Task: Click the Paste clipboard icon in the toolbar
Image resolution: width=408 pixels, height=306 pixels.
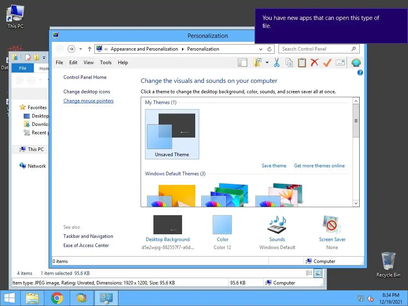Action: tap(302, 63)
